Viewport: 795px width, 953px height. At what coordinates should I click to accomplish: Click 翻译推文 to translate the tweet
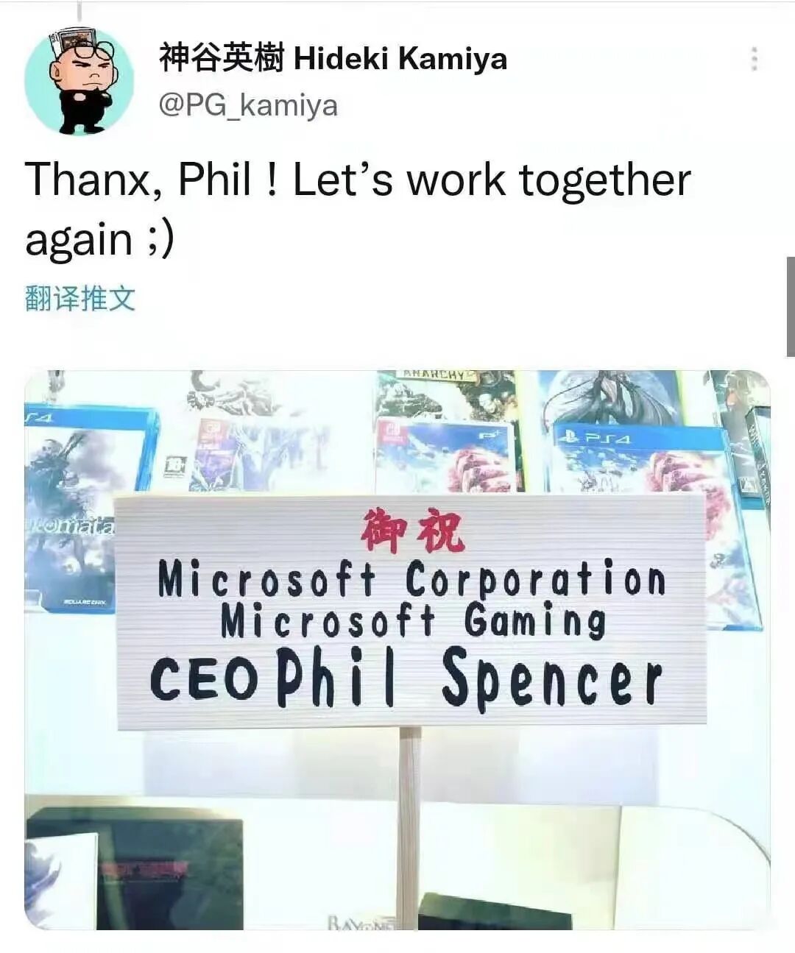tap(80, 299)
